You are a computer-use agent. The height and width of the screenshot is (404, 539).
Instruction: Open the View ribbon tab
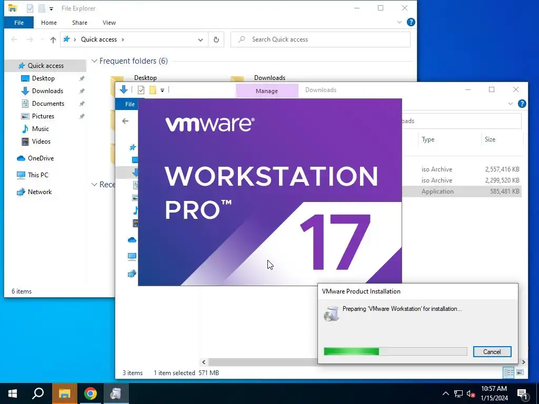(109, 23)
